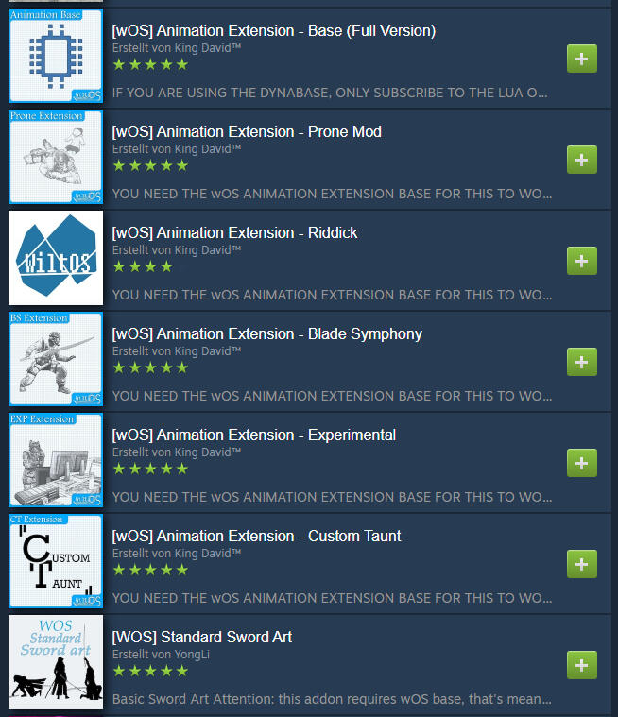This screenshot has height=717, width=618.
Task: Open the EXP Extension thumbnail
Action: pos(56,460)
